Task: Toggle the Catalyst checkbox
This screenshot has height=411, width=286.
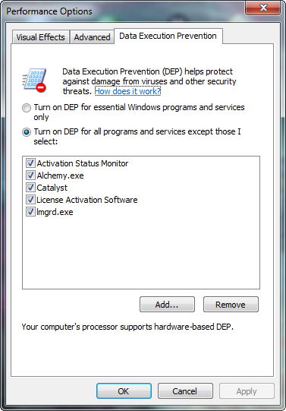Action: pyautogui.click(x=30, y=188)
